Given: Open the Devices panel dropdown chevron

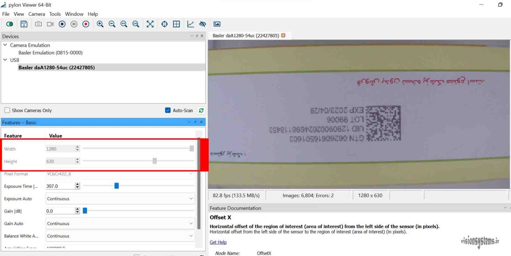Looking at the screenshot, I should click(192, 36).
